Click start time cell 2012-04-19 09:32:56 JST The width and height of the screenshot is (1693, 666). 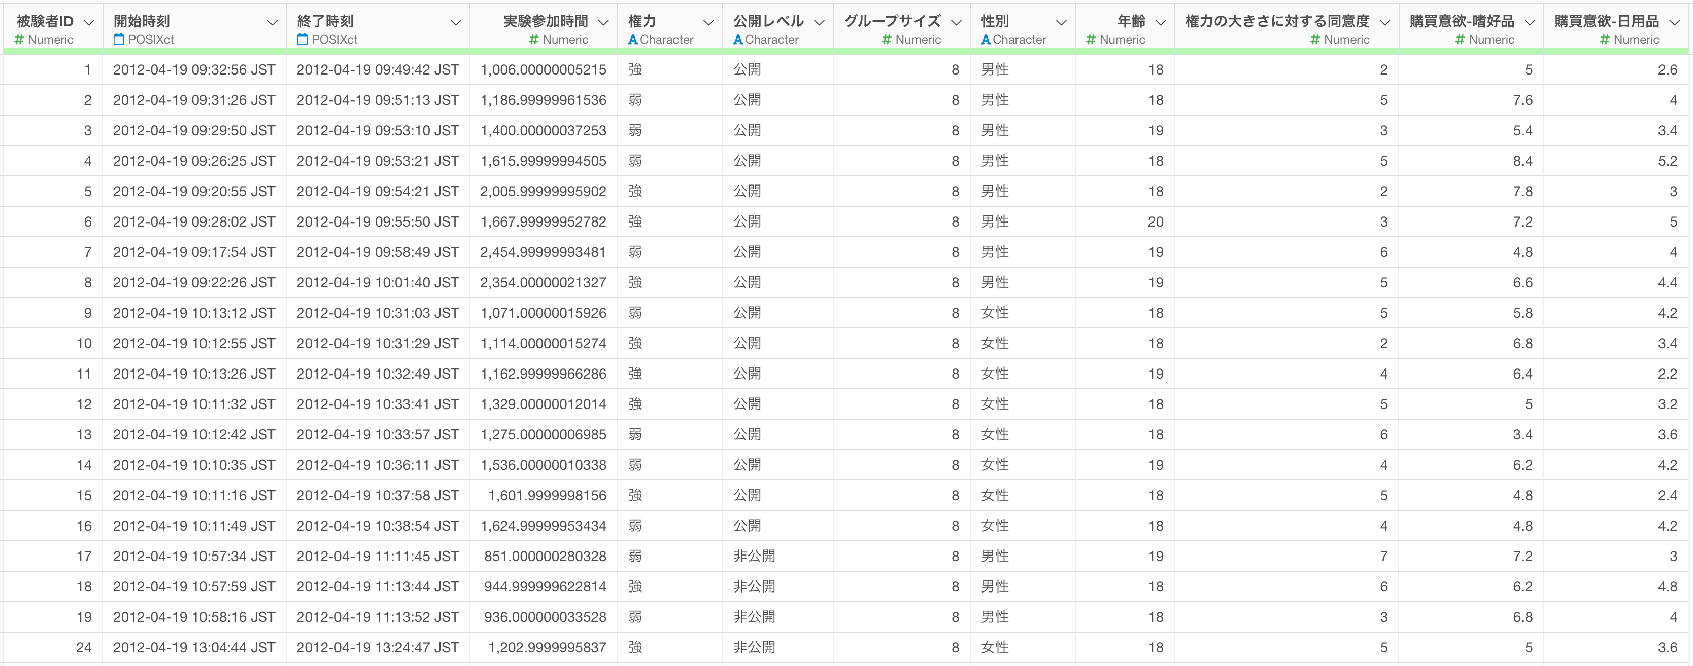194,69
